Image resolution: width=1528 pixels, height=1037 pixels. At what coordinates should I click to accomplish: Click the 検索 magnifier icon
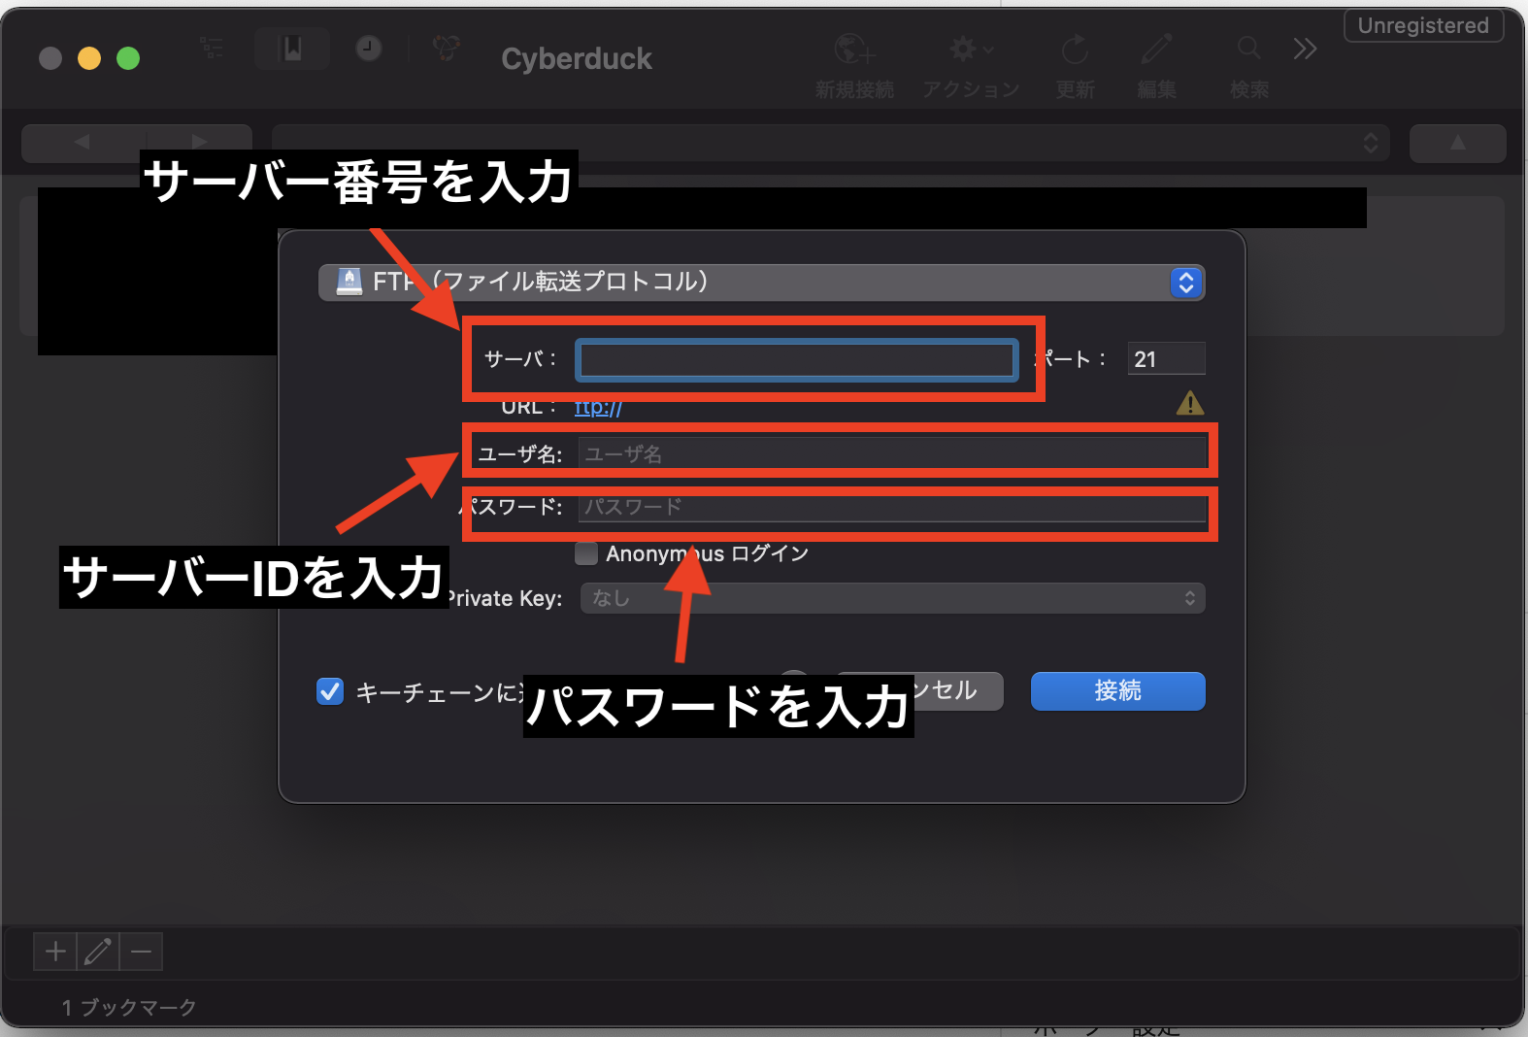point(1249,48)
